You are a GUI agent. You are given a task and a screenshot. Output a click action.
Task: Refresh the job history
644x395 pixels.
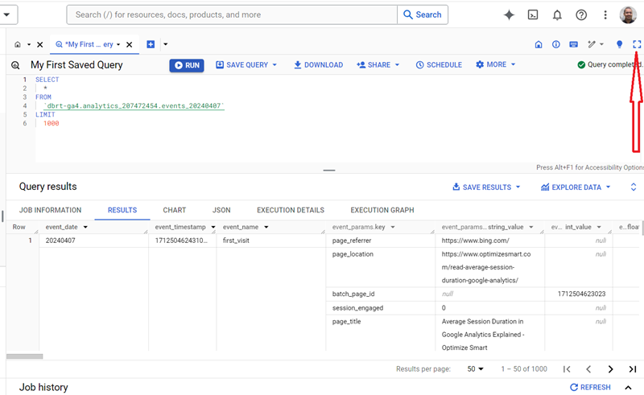pyautogui.click(x=590, y=387)
